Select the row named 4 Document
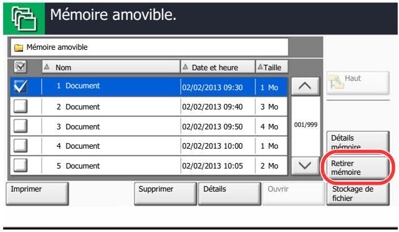Screen dimensions: 399x232 tap(149, 146)
